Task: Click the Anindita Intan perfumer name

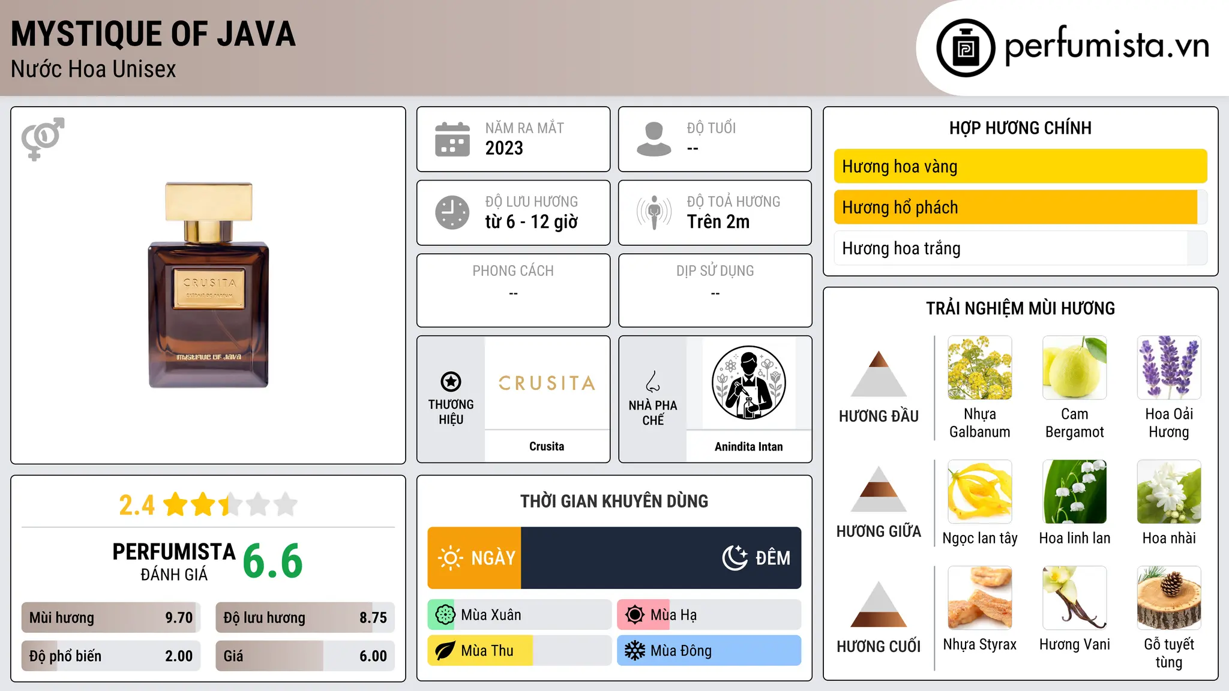Action: point(748,446)
